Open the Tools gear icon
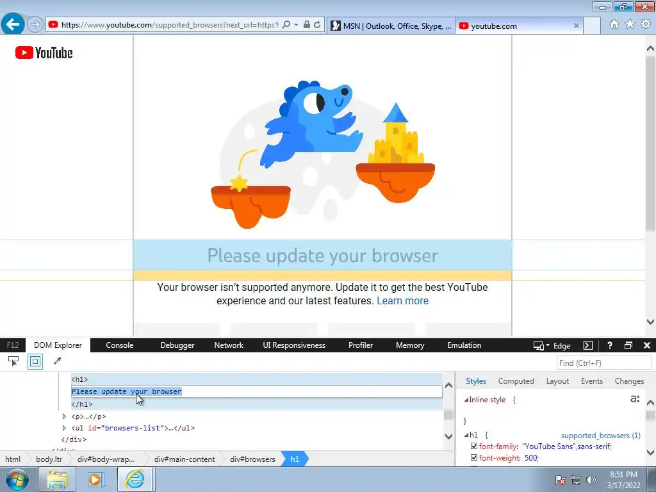Image resolution: width=656 pixels, height=492 pixels. tap(646, 24)
